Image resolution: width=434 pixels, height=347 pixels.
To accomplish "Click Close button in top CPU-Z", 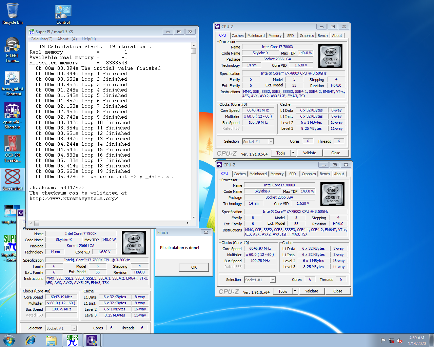I will [336, 153].
